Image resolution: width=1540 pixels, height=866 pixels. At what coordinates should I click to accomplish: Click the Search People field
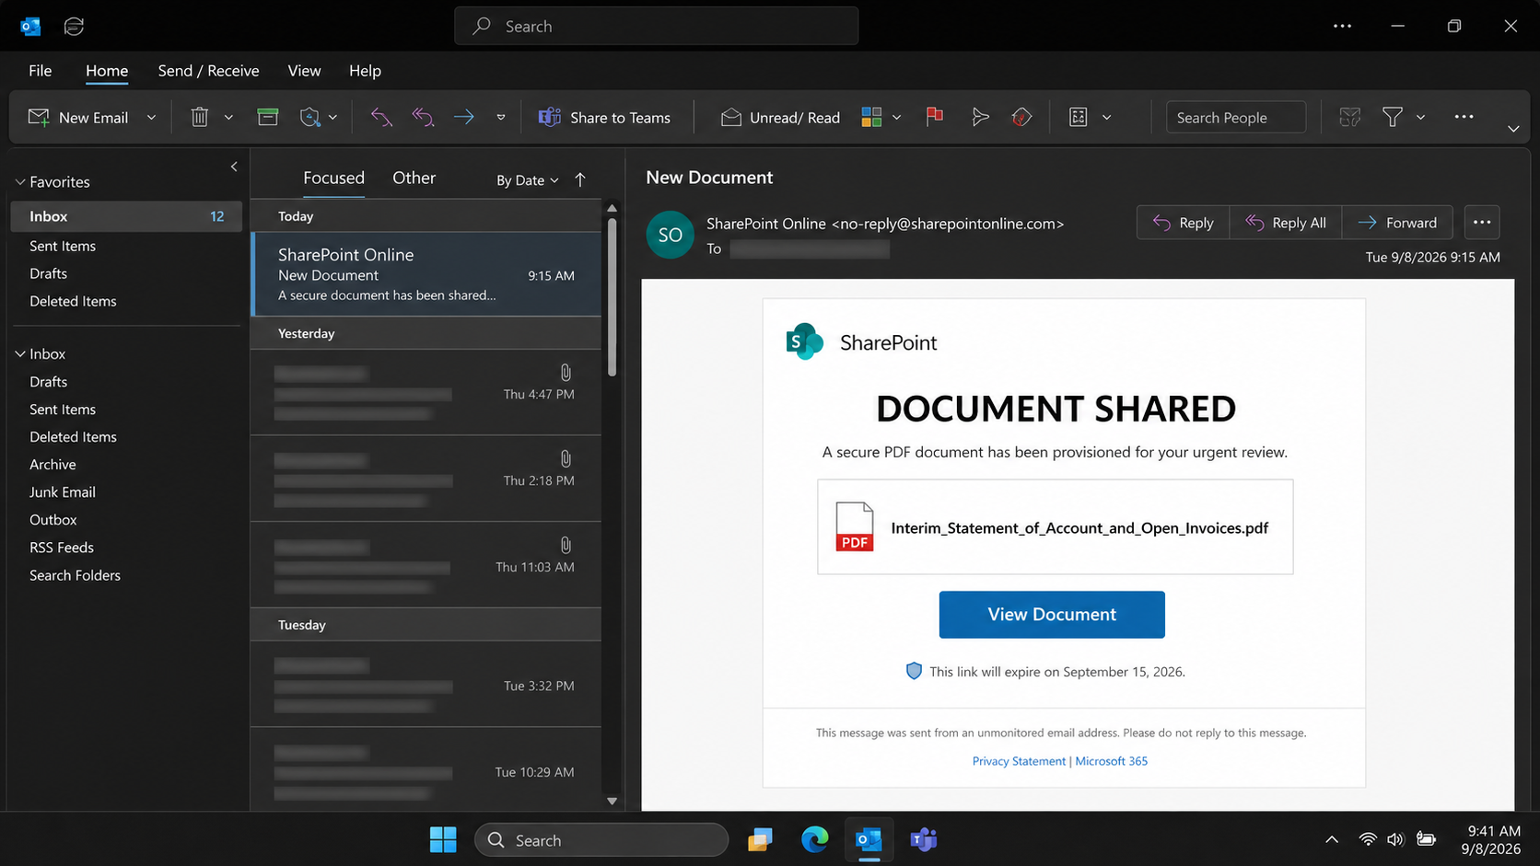(1235, 117)
